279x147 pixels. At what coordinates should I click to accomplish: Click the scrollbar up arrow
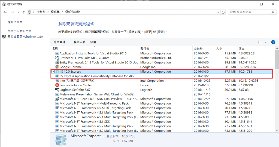point(277,48)
